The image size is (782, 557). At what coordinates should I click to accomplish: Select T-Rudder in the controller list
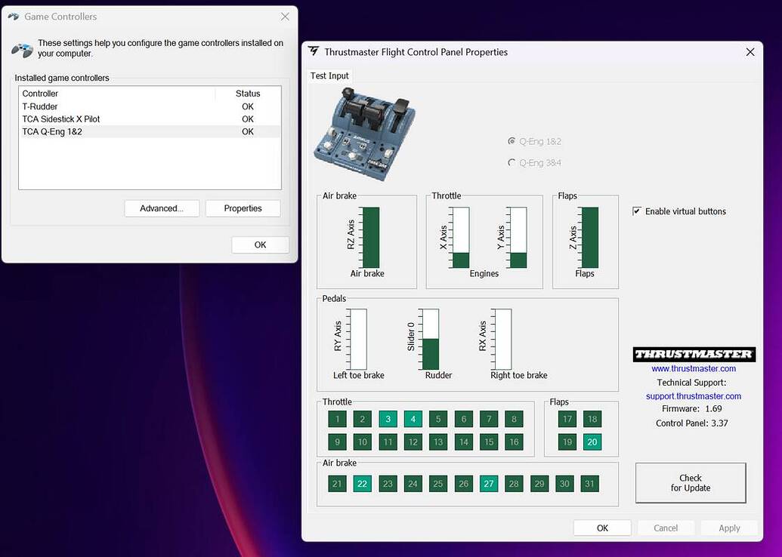click(150, 106)
